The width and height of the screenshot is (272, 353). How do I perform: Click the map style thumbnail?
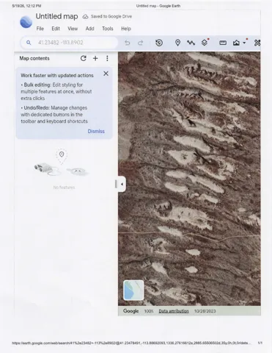coord(133,290)
